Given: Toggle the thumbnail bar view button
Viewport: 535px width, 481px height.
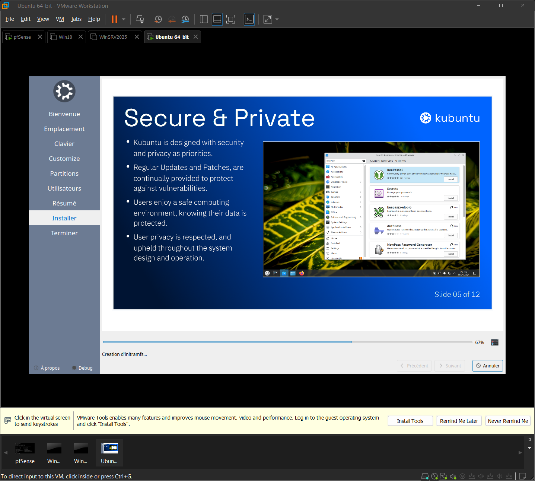Looking at the screenshot, I should point(217,19).
